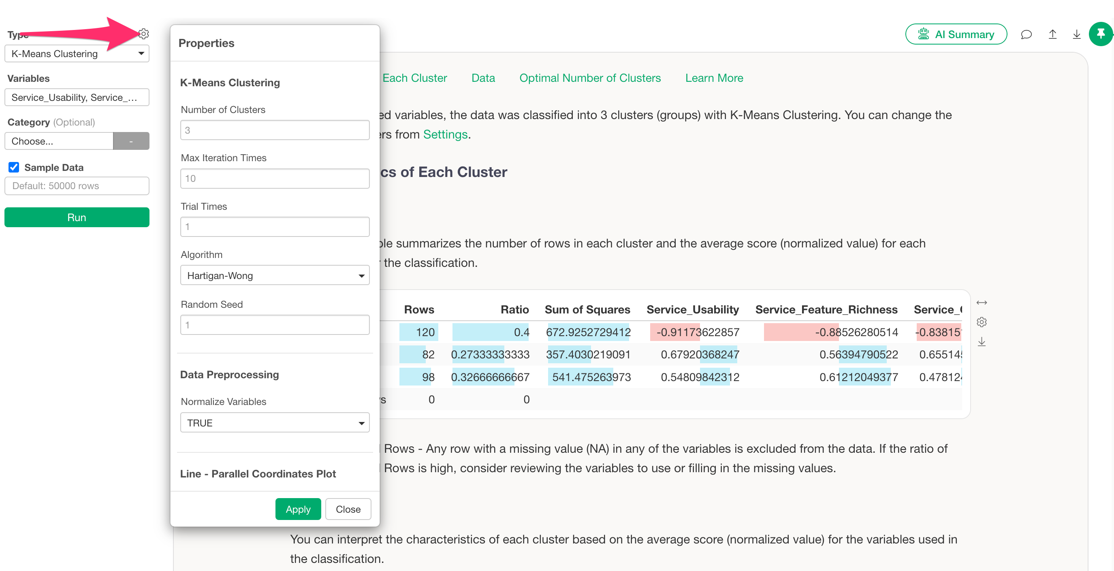The height and width of the screenshot is (571, 1114).
Task: Click the Apply button
Action: pos(297,509)
